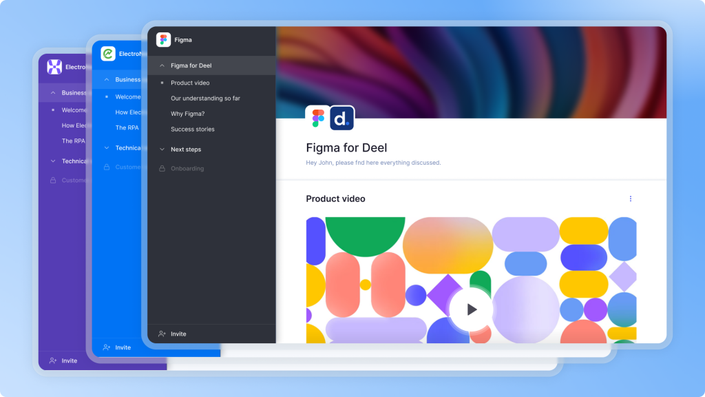Click the Figma logo badge under the banner

point(318,119)
